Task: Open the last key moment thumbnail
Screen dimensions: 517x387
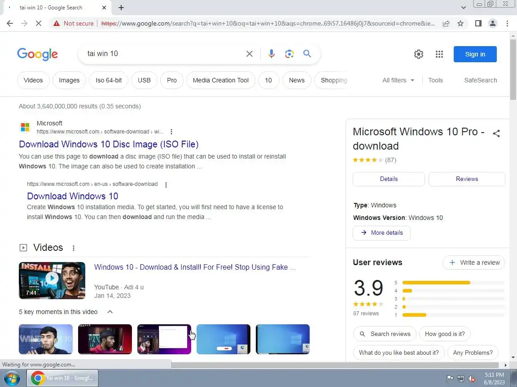Action: click(x=283, y=339)
